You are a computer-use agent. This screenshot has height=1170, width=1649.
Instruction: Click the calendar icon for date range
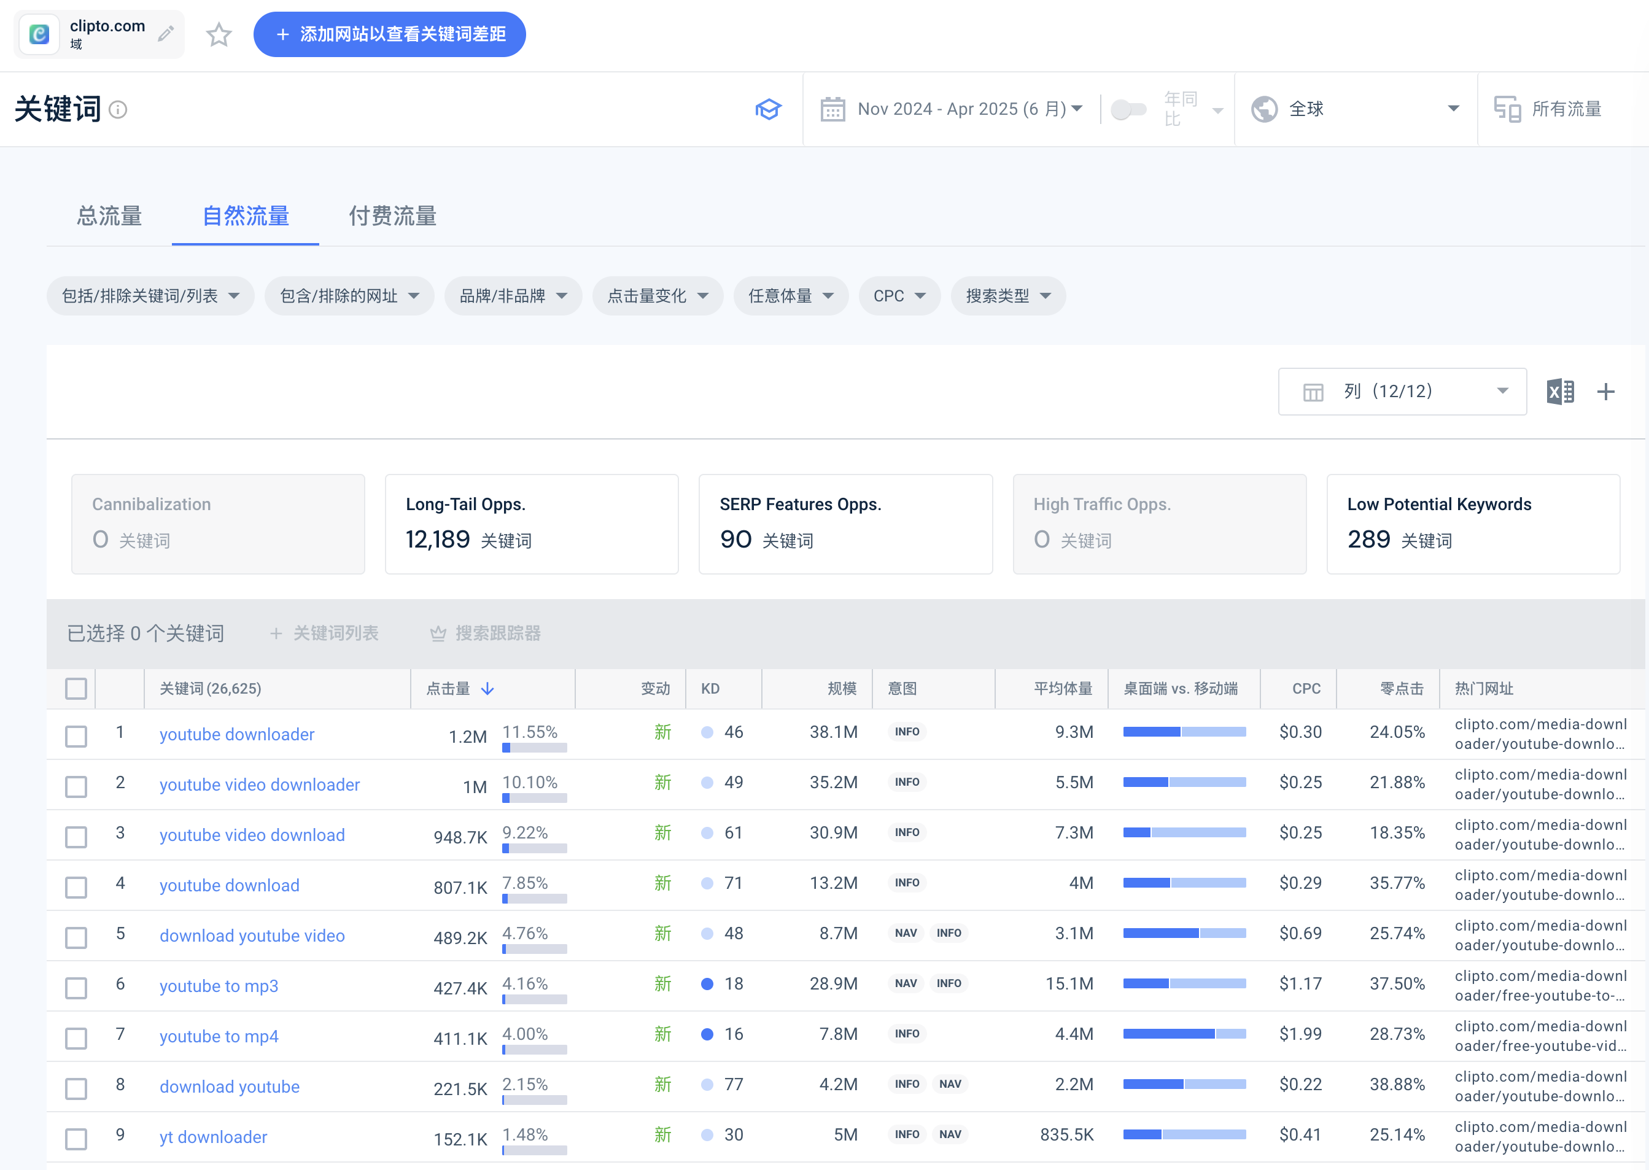click(832, 109)
